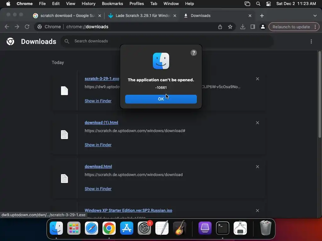Open the File menu
This screenshot has height=241, width=322.
point(42,4)
